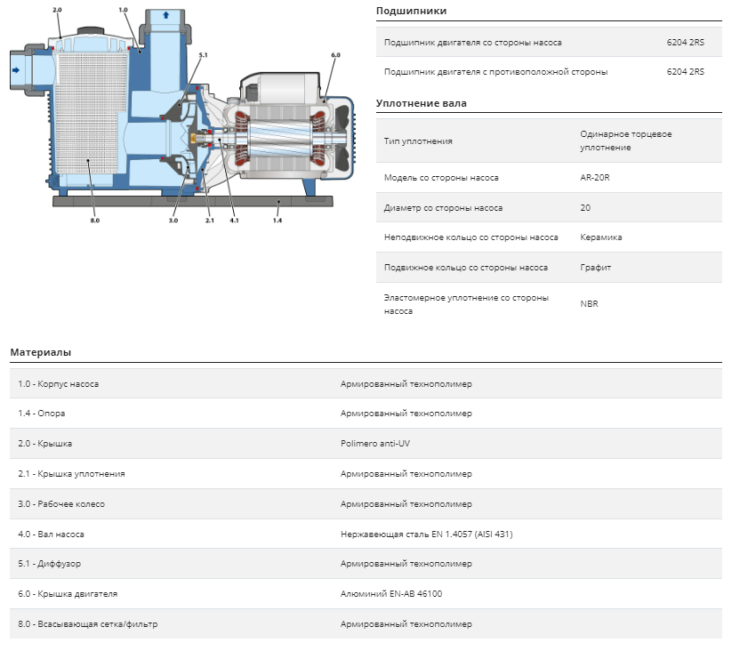
Task: Click '2.1 - Крышка уплотнения' row
Action: [x=366, y=474]
